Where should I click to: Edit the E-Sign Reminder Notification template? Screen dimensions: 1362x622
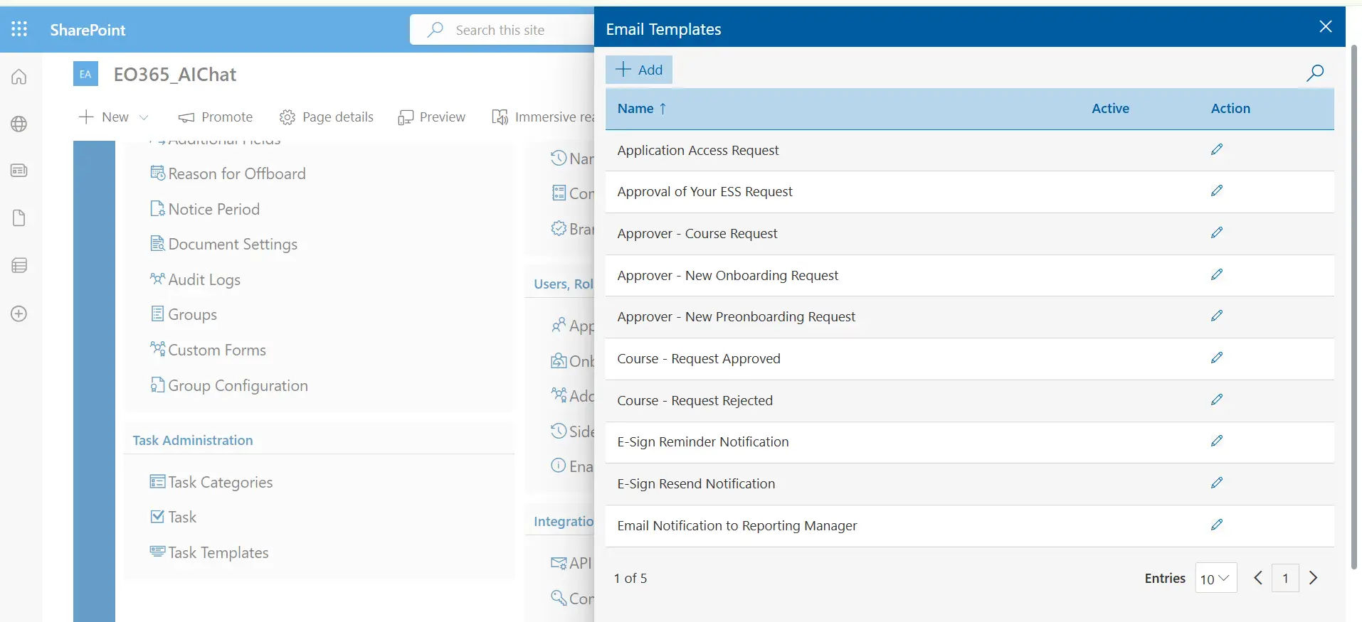pos(1217,441)
